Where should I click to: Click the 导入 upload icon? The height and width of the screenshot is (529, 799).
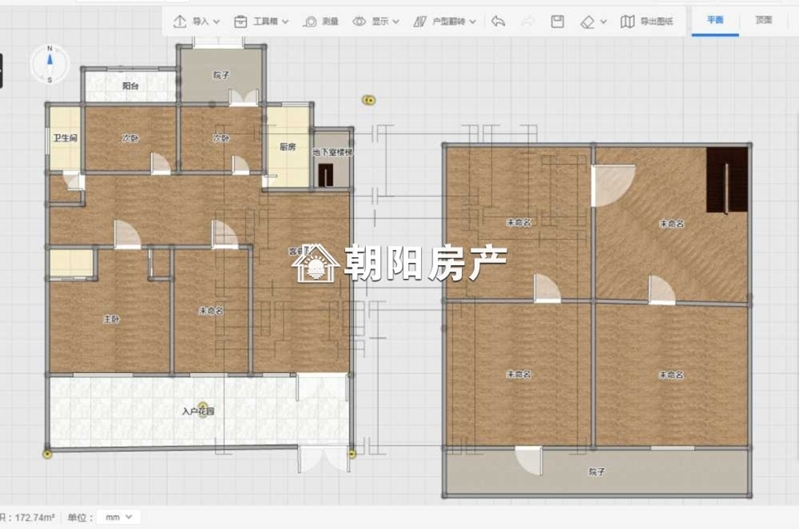point(179,22)
